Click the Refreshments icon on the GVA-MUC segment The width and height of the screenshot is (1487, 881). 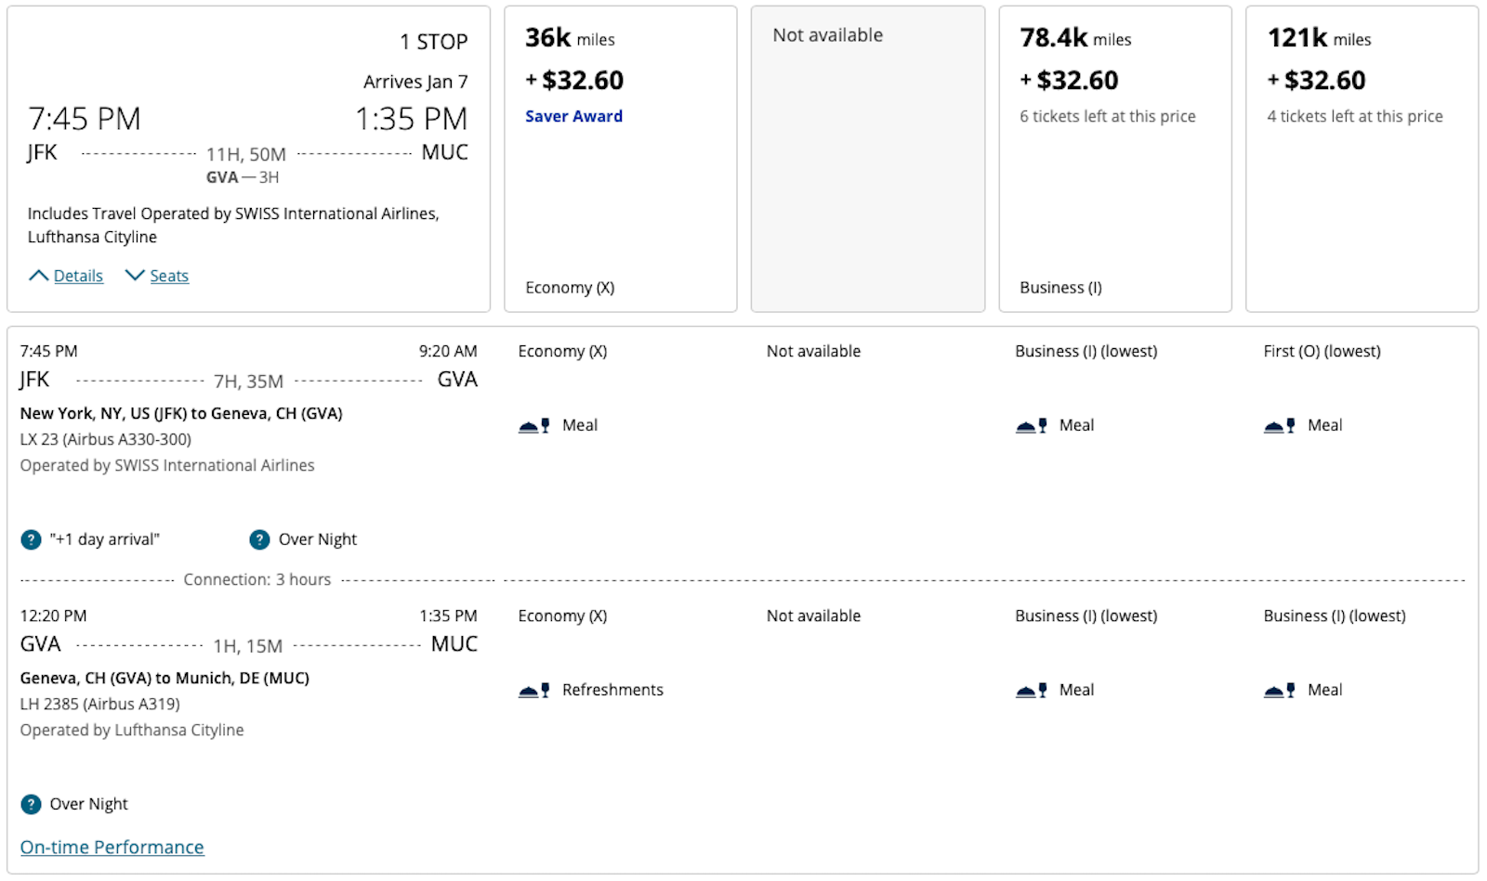[533, 690]
